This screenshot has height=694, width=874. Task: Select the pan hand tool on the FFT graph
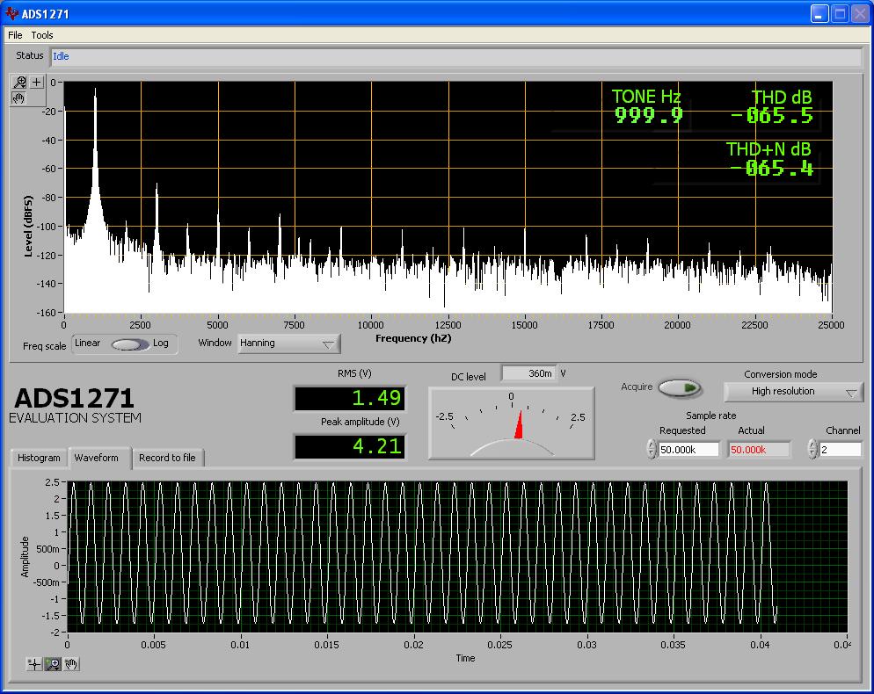pos(19,98)
